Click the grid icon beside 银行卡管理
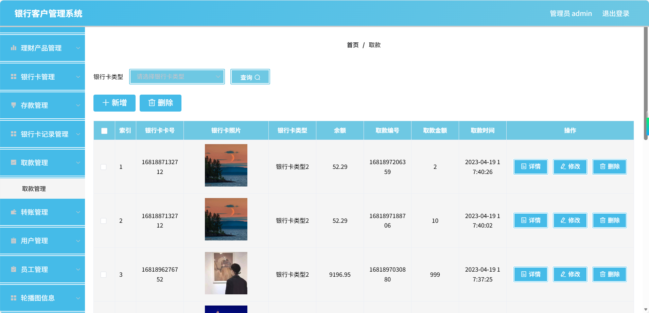Screen dimensions: 649x313 [x=14, y=77]
